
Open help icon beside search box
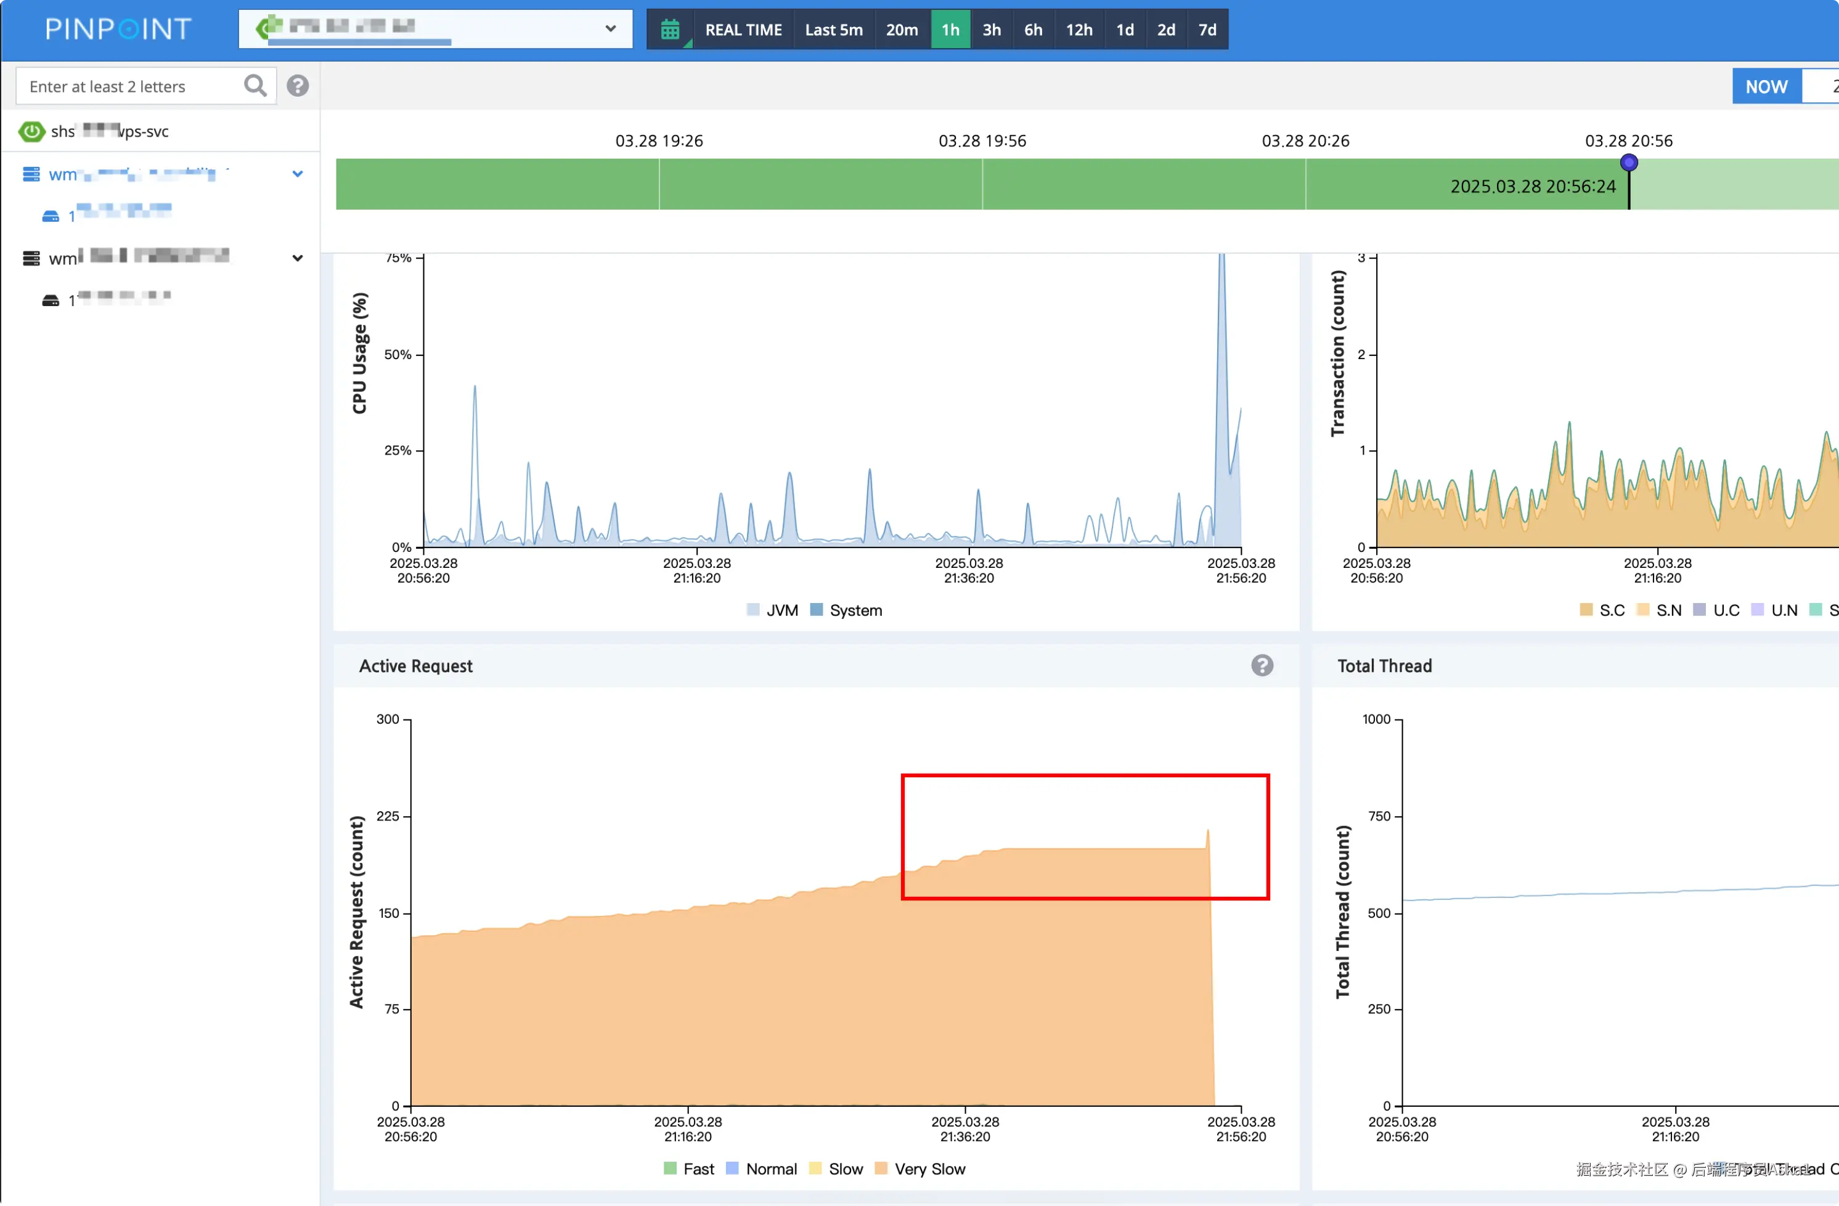click(298, 86)
